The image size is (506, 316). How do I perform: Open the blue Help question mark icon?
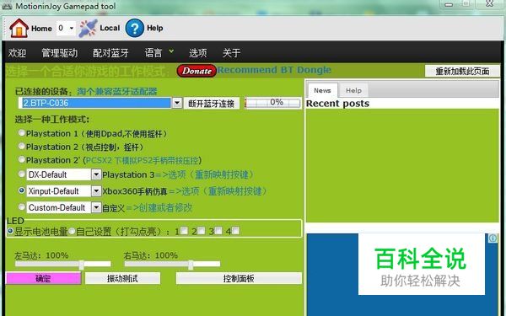135,28
